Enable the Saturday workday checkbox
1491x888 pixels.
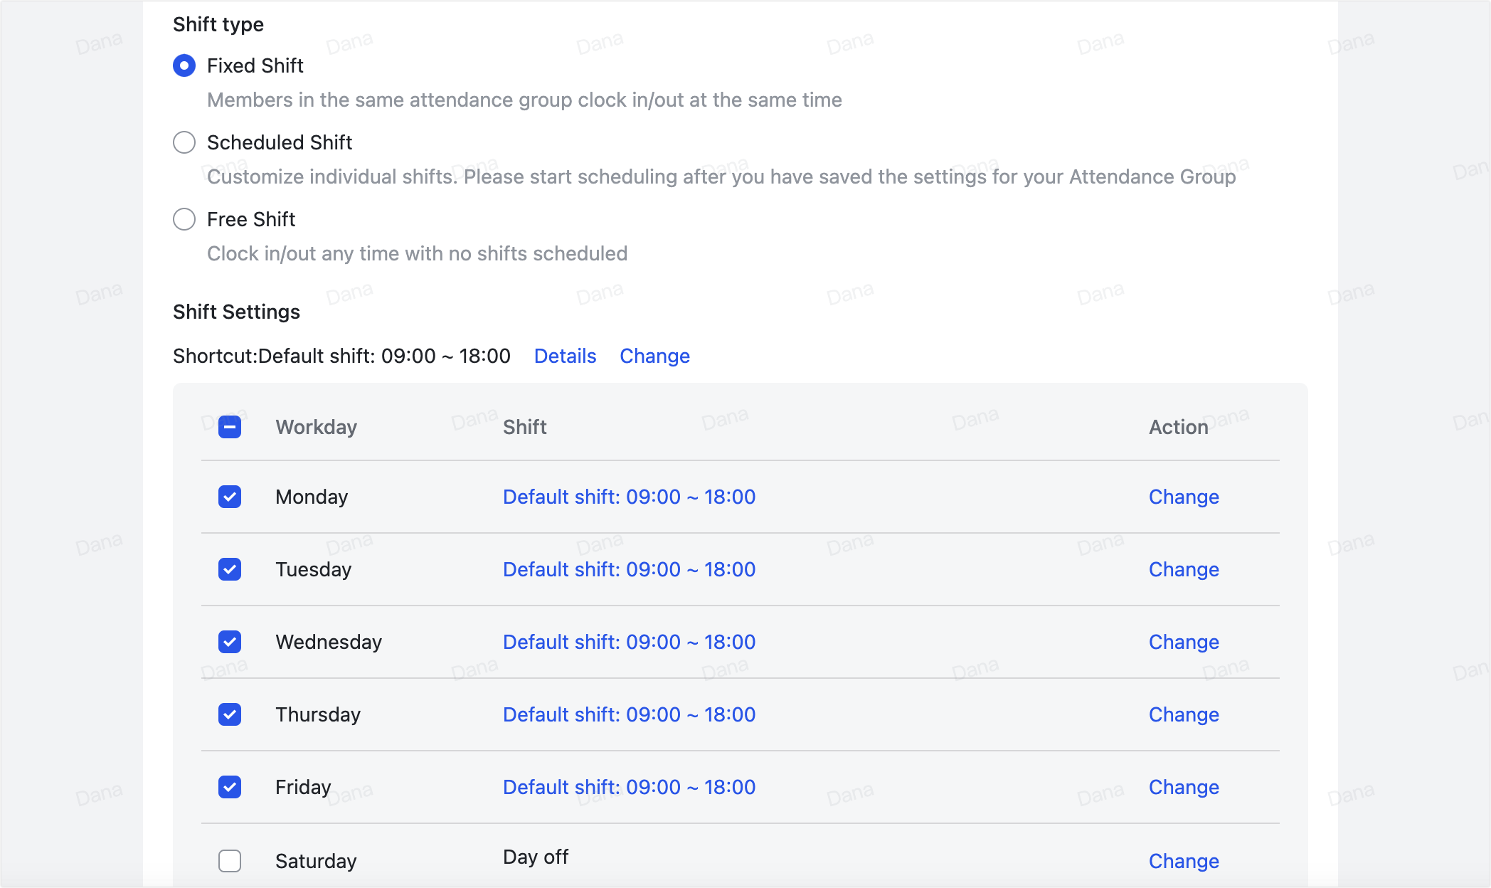230,861
